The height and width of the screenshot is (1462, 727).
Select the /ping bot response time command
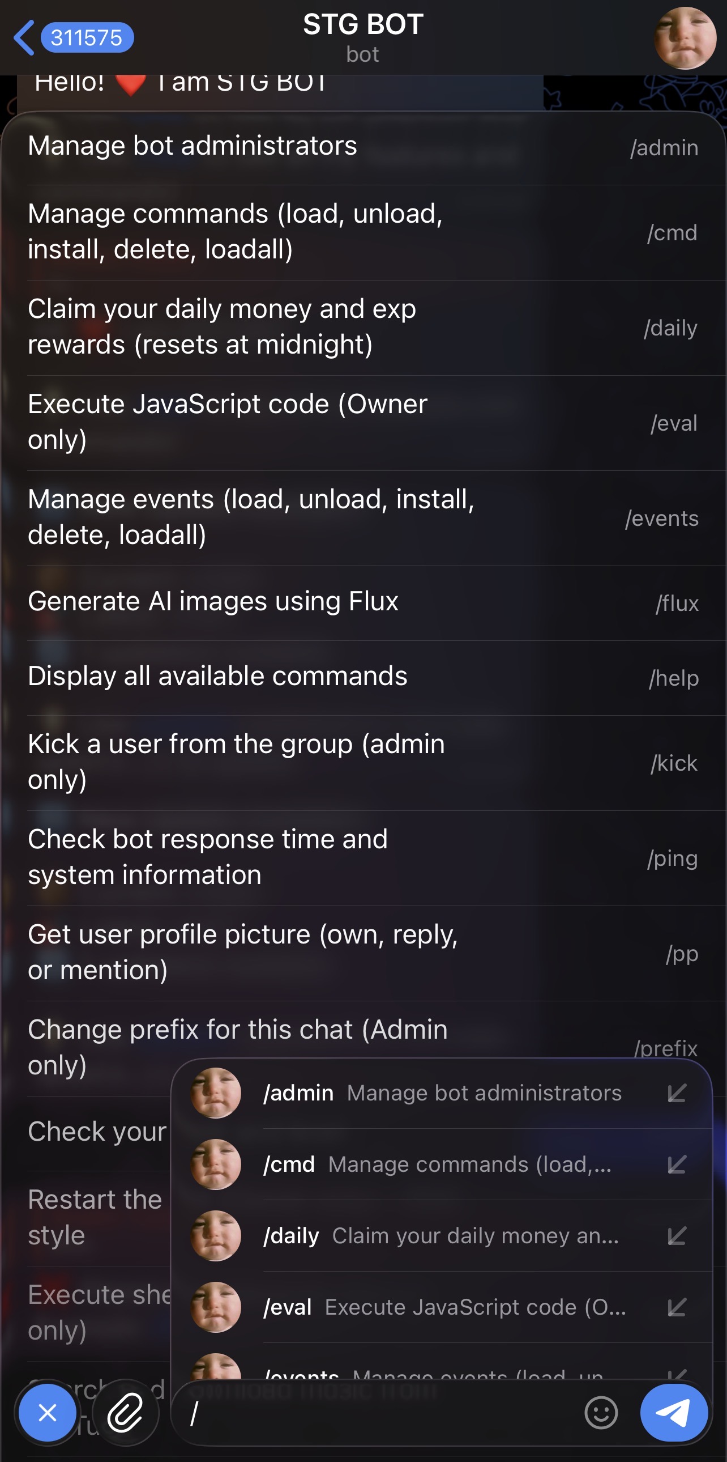[363, 857]
